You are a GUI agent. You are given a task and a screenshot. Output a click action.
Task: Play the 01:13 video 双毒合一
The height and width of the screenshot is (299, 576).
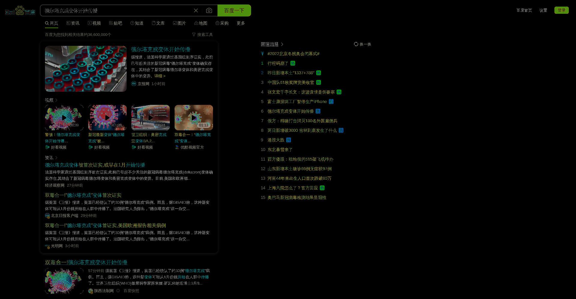tap(194, 117)
